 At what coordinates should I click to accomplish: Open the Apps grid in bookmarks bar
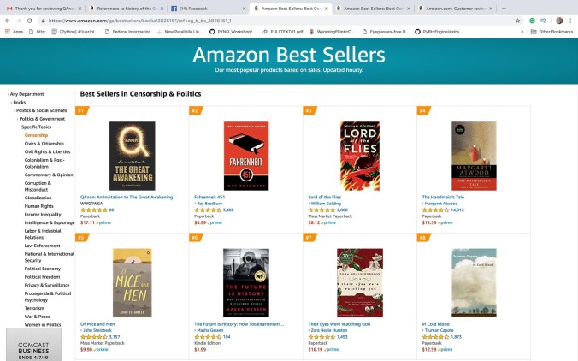click(14, 30)
